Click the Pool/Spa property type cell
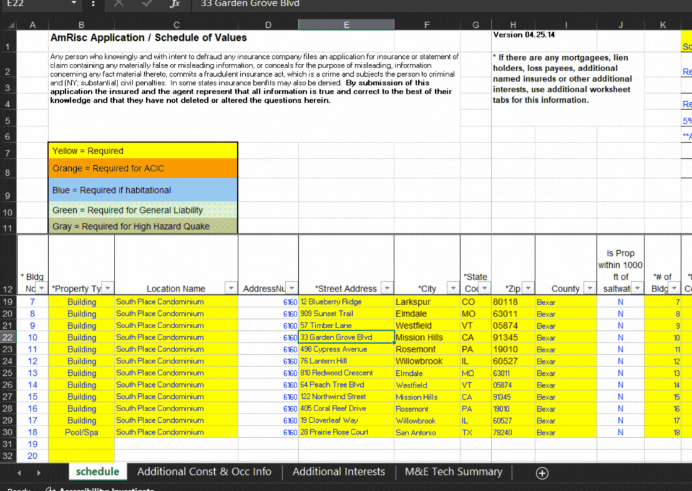Viewport: 692px width, 491px height. [81, 432]
